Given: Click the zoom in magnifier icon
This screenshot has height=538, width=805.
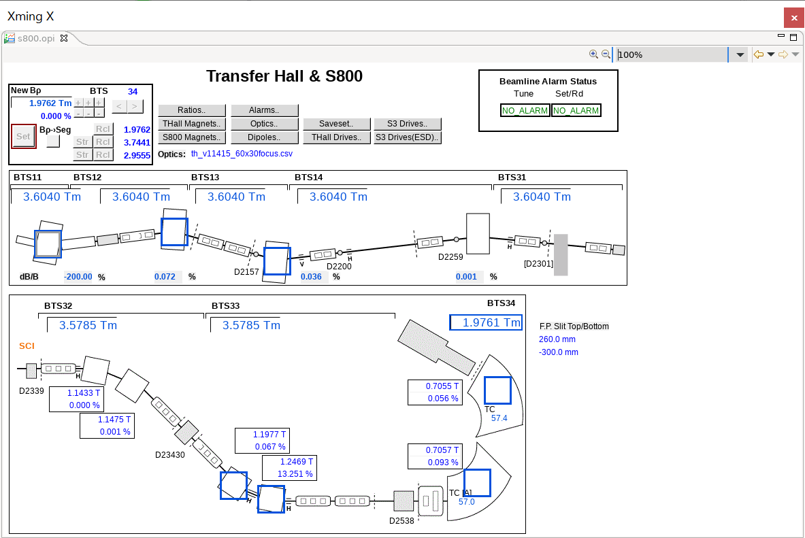Looking at the screenshot, I should pos(593,54).
